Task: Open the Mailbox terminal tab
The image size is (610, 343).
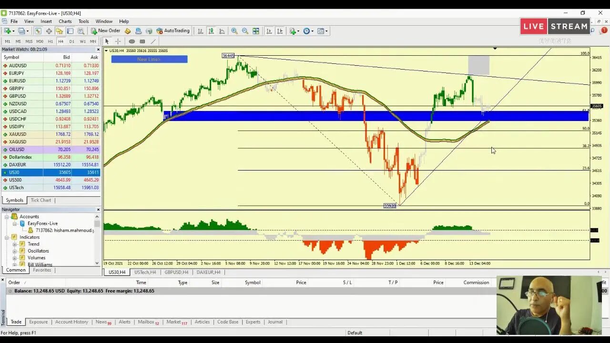Action: click(148, 322)
